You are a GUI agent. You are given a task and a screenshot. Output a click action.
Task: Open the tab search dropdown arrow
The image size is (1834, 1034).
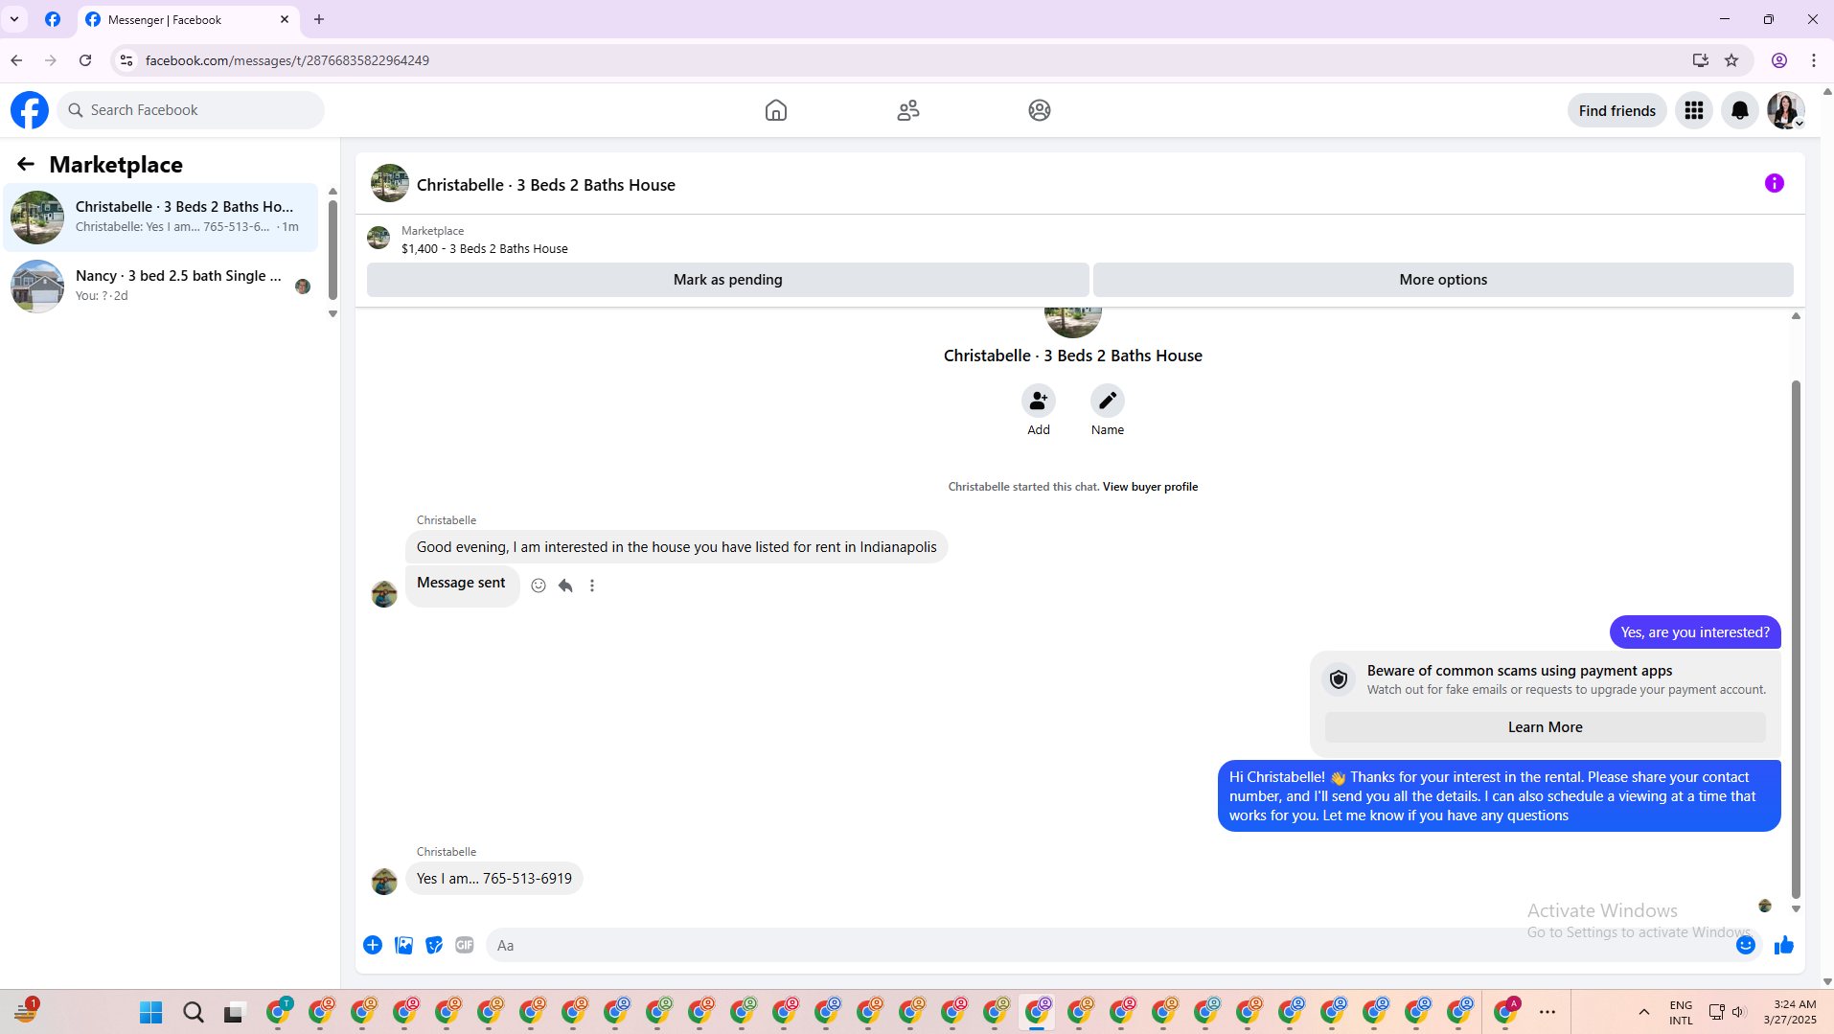click(14, 19)
